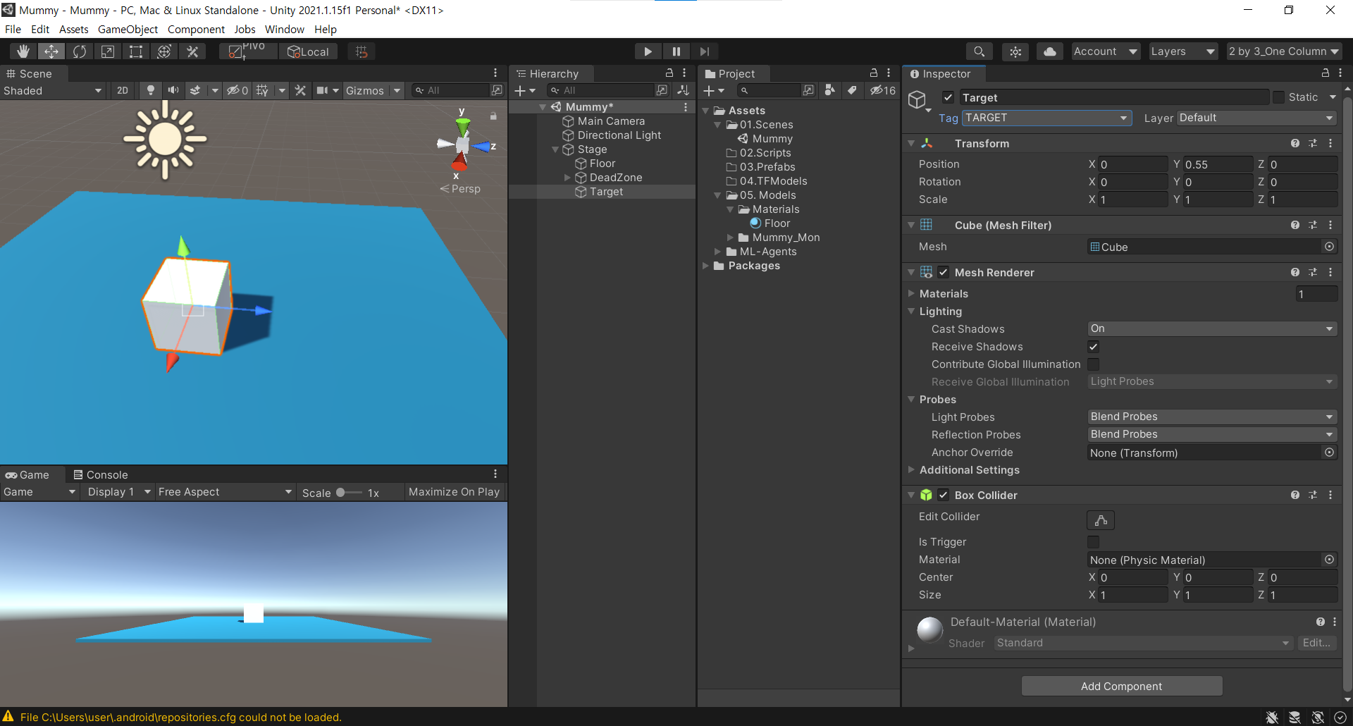This screenshot has width=1353, height=726.
Task: Step one frame forward
Action: tap(704, 51)
